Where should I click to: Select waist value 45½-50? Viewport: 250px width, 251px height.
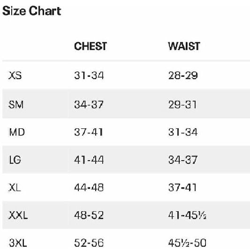tap(187, 243)
